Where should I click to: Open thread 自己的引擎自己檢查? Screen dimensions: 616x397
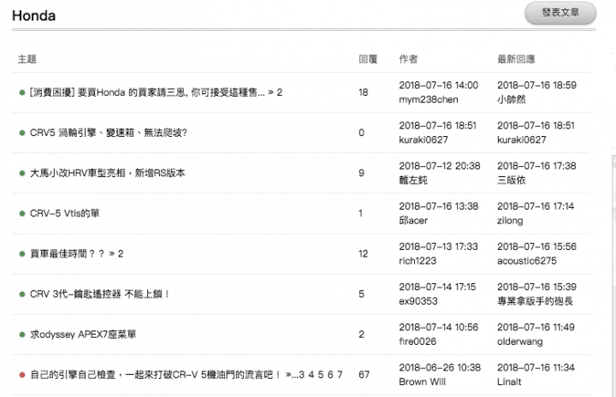(x=155, y=375)
